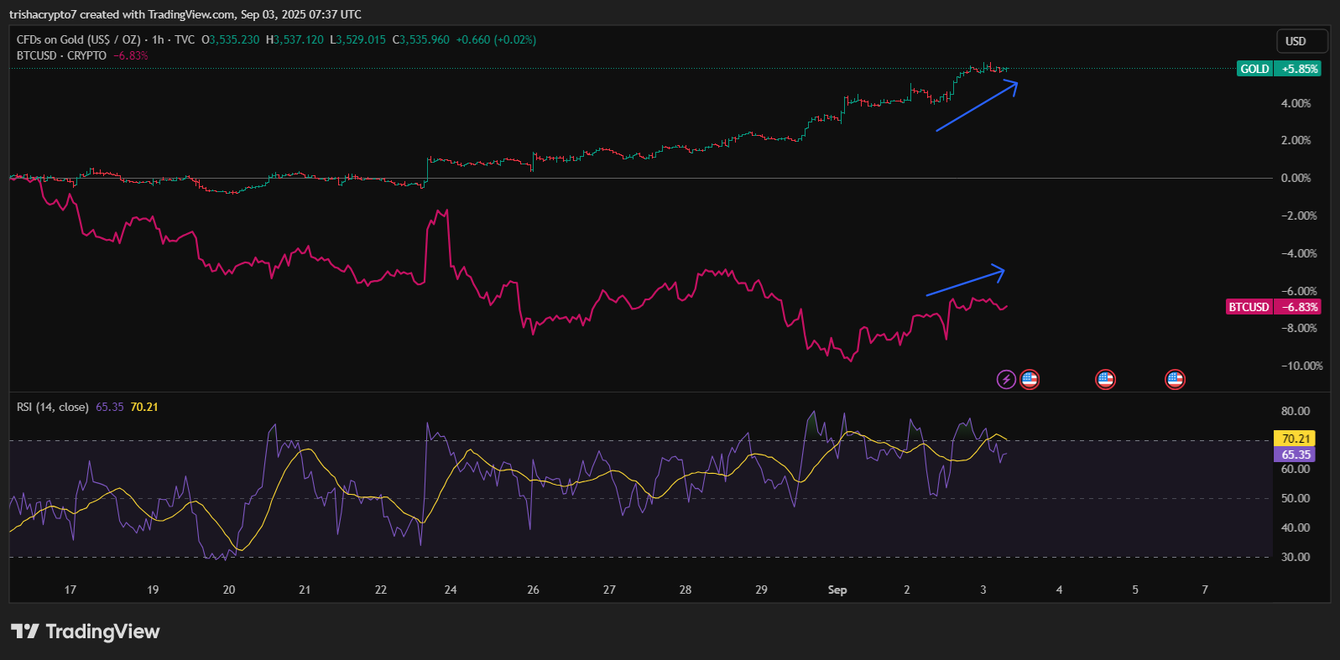1340x660 pixels.
Task: Click the yellow 70.21 RSI value tag
Action: coord(1295,439)
